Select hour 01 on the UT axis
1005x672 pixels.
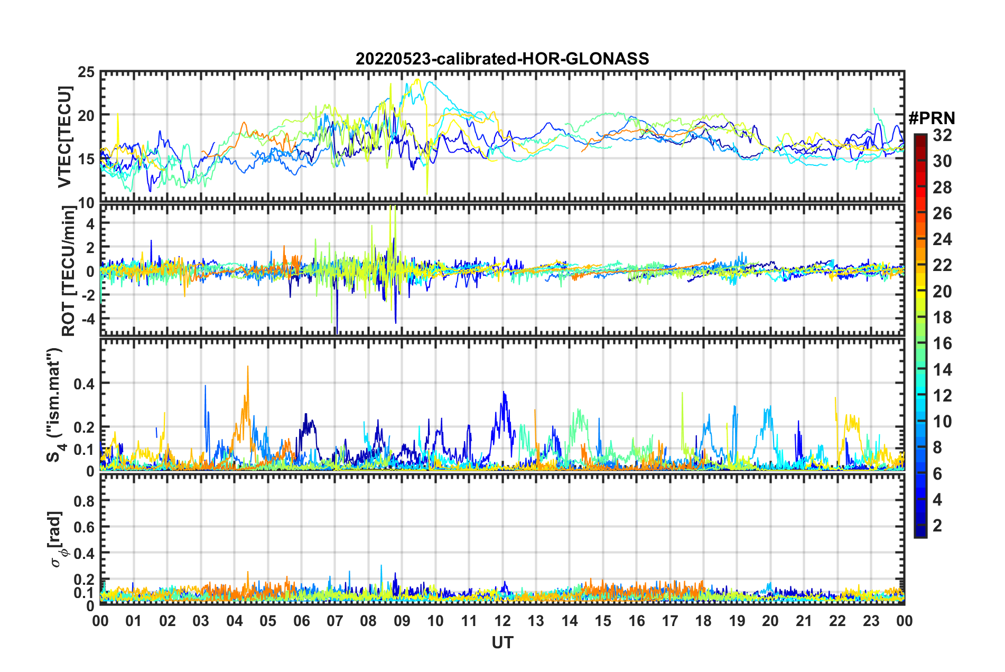coord(134,621)
